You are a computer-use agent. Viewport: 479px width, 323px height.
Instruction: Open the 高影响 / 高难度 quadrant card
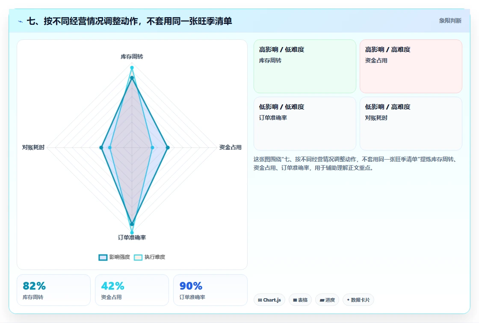tap(411, 66)
